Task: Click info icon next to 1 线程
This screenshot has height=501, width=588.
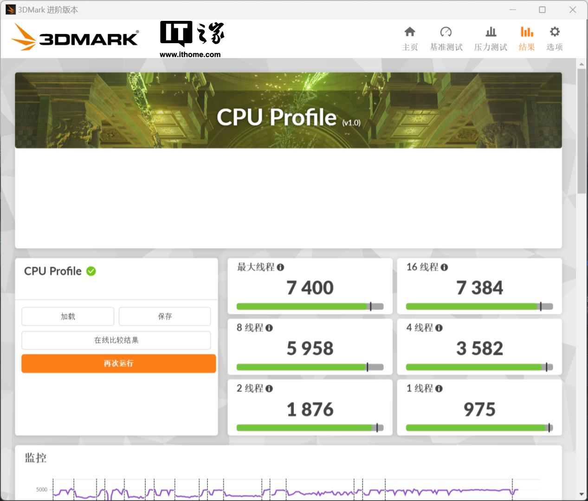Action: [x=439, y=389]
